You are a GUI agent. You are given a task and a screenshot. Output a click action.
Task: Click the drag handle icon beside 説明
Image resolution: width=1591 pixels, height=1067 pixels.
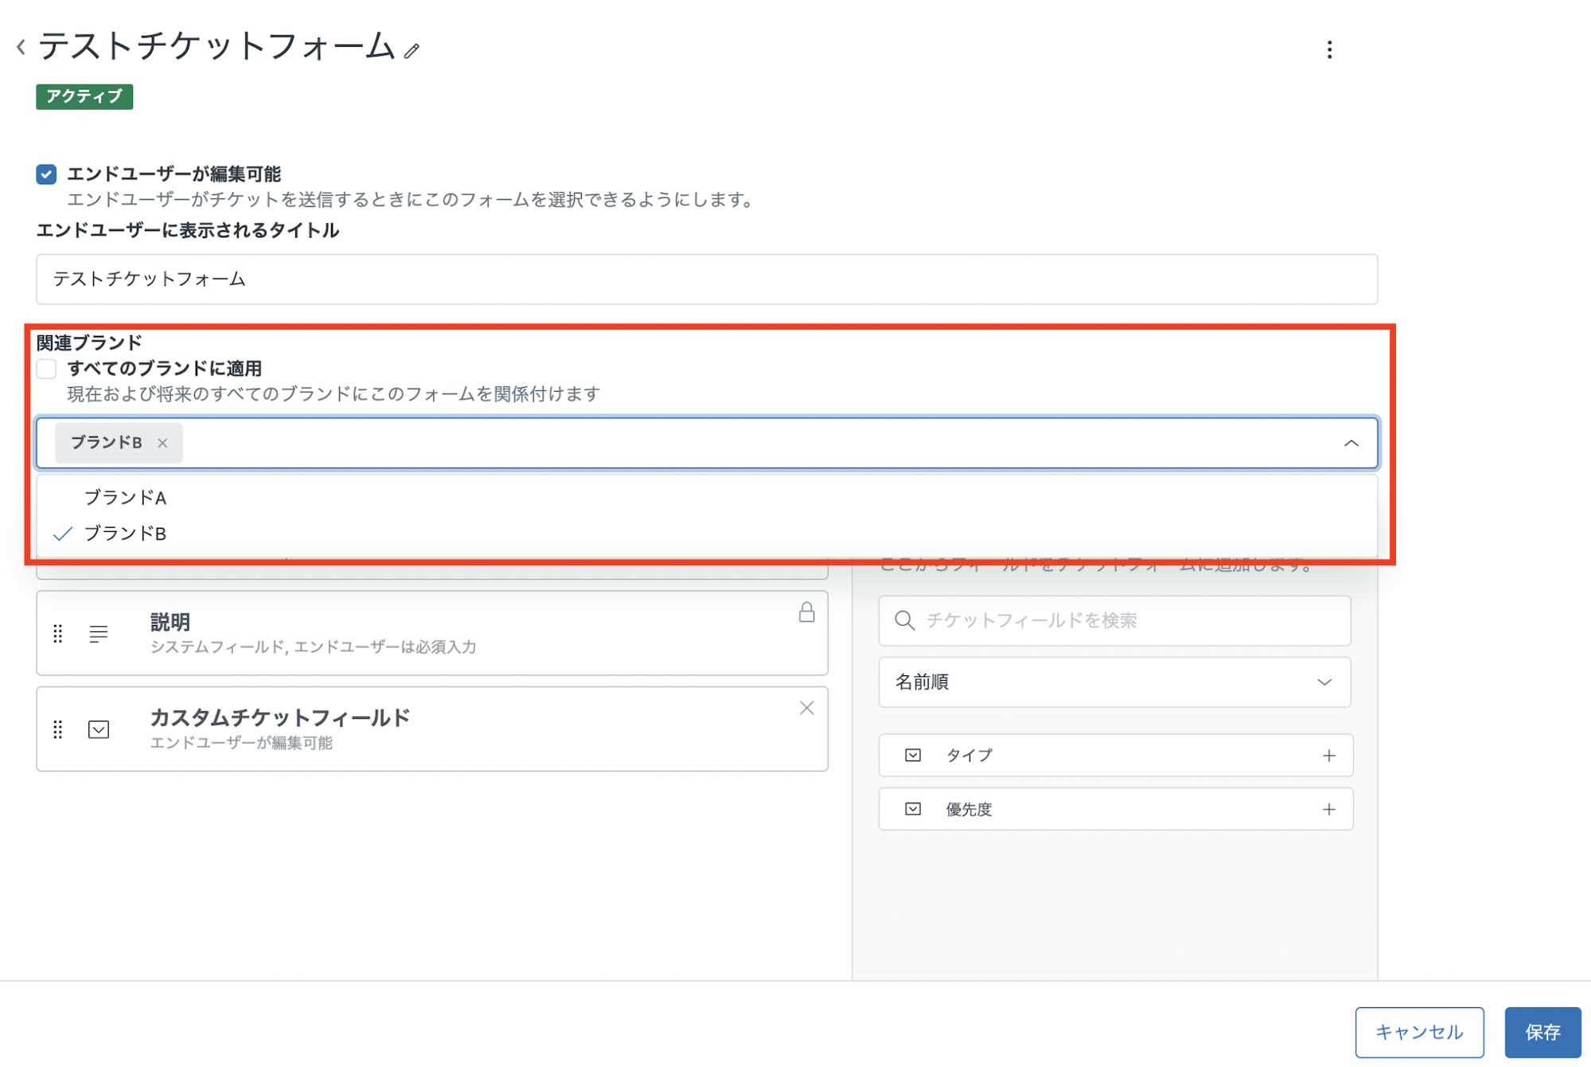(x=57, y=635)
